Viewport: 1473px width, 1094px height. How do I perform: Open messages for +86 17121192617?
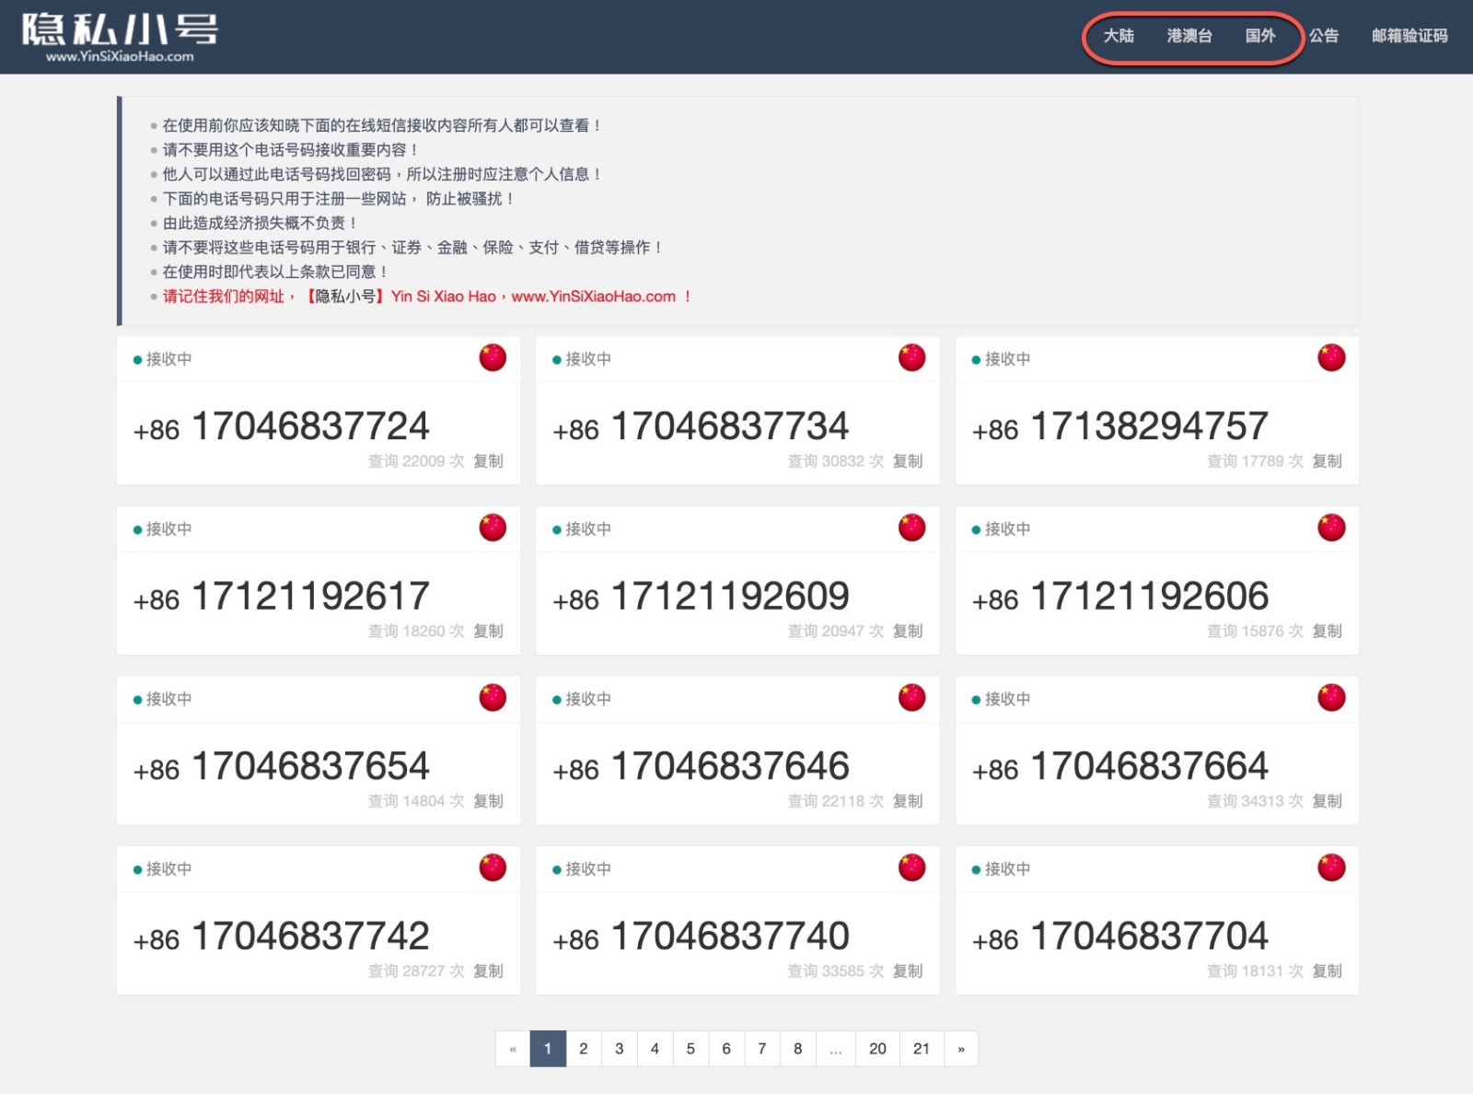[281, 597]
